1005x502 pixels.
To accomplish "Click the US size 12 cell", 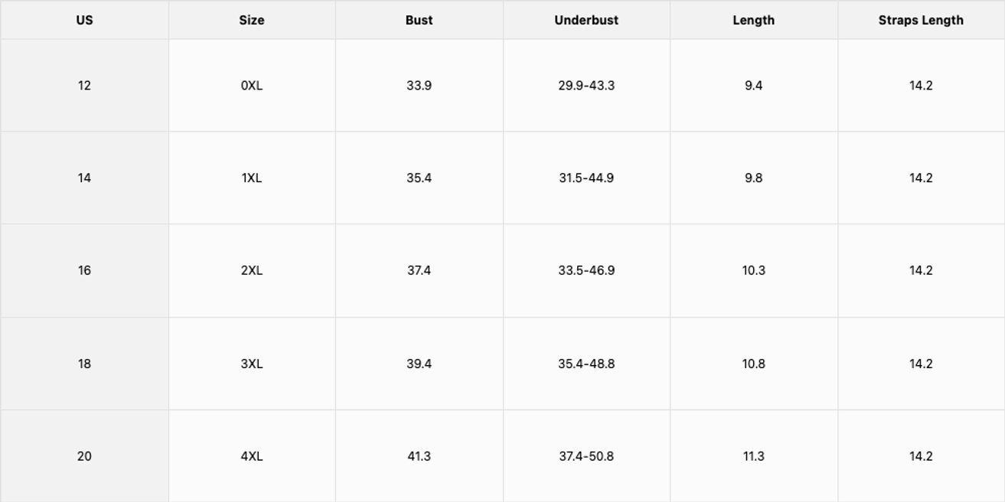I will point(84,86).
